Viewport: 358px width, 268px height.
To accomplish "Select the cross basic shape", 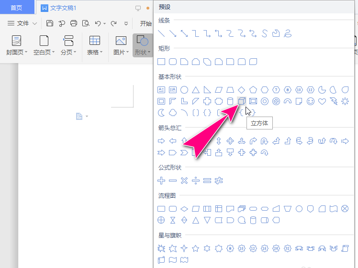I will [x=207, y=101].
